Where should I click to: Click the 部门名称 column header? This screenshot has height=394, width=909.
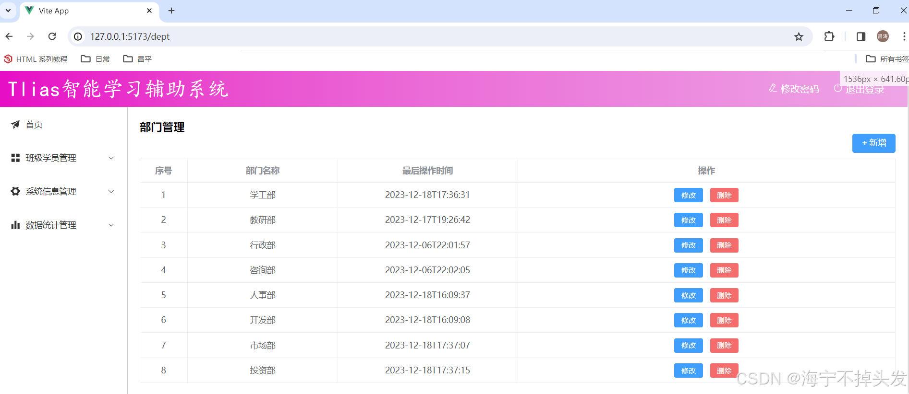coord(263,171)
